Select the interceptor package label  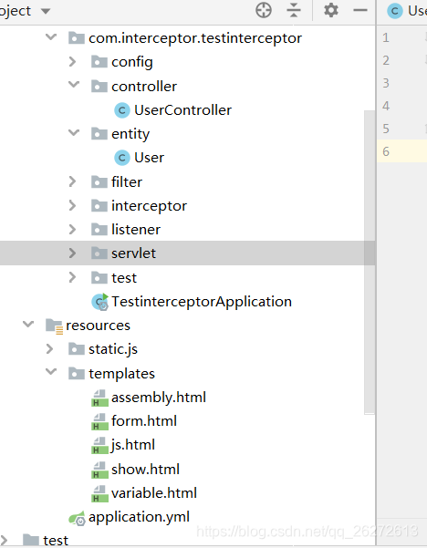(149, 206)
